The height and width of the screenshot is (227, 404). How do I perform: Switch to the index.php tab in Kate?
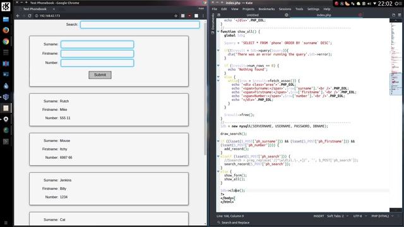pyautogui.click(x=324, y=15)
